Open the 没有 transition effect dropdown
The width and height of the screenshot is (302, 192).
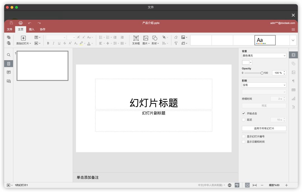(x=264, y=85)
